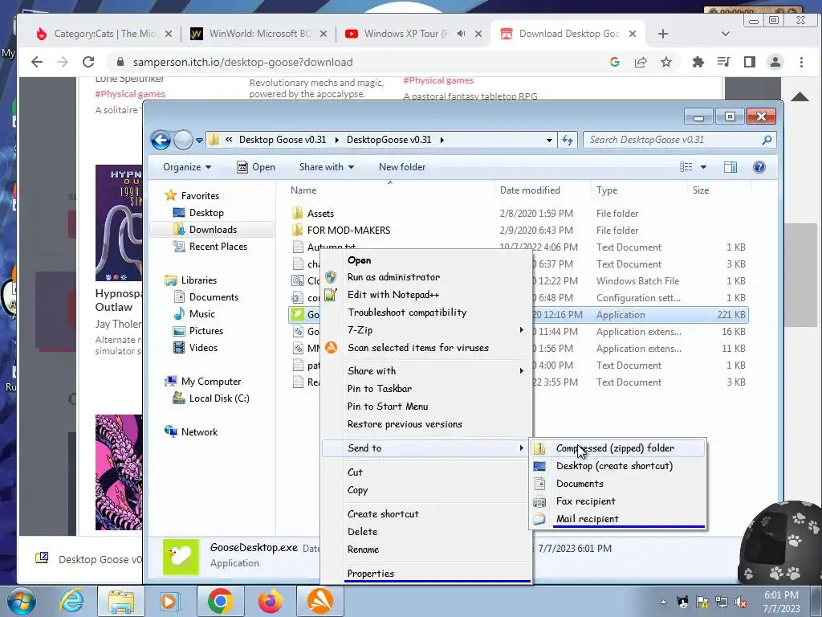
Task: Open Properties from the context menu
Action: (x=371, y=574)
